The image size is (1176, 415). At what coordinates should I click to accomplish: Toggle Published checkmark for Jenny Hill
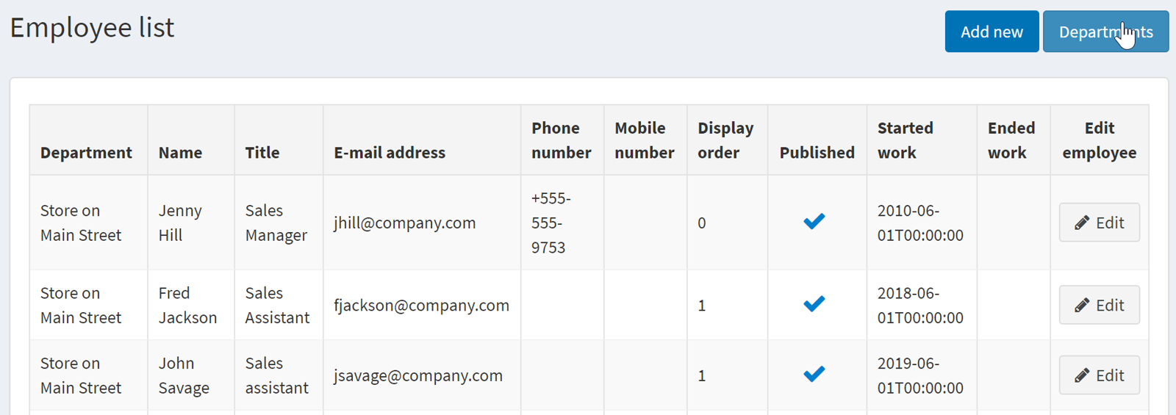click(x=814, y=221)
